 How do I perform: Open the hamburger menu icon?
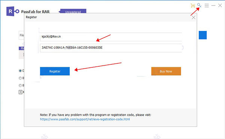click(207, 6)
